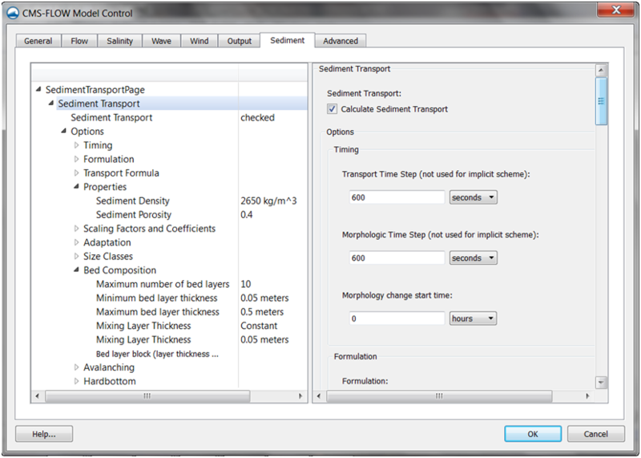Click the Cancel button
The height and width of the screenshot is (458, 641).
tap(595, 434)
